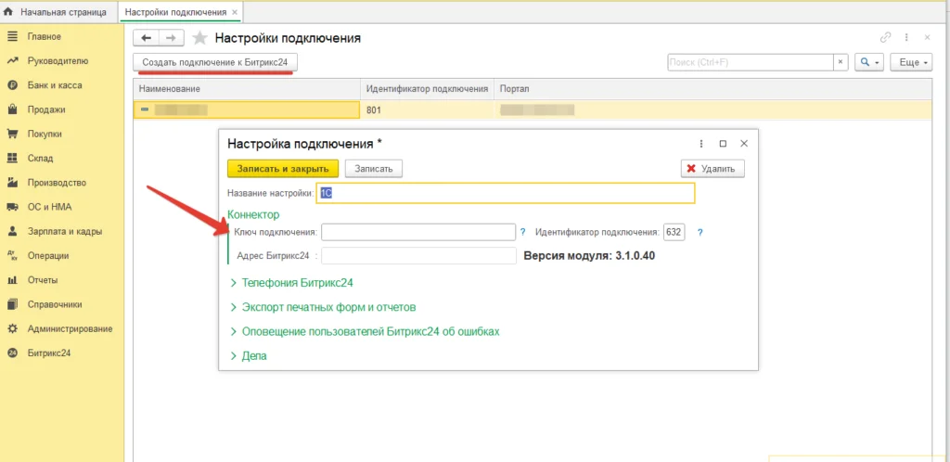Viewport: 950px width, 462px height.
Task: Add page to favorites with star
Action: coord(199,38)
